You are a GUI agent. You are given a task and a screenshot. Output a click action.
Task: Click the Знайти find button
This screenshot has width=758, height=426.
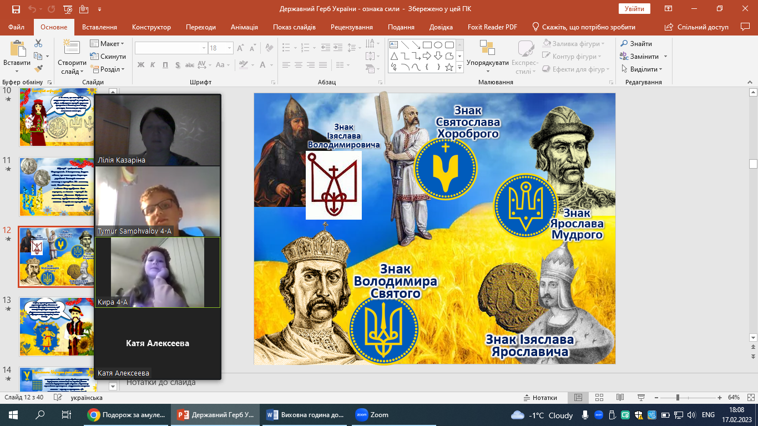tap(636, 44)
